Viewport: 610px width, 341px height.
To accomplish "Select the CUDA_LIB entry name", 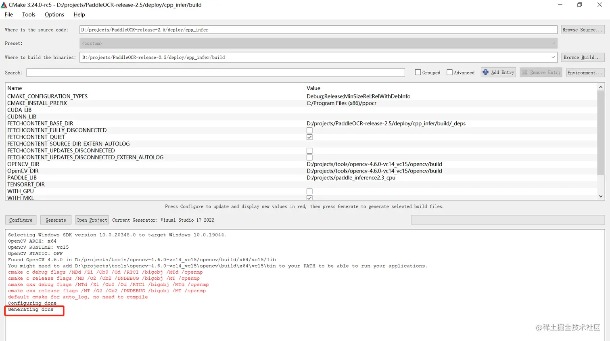I will [x=19, y=110].
